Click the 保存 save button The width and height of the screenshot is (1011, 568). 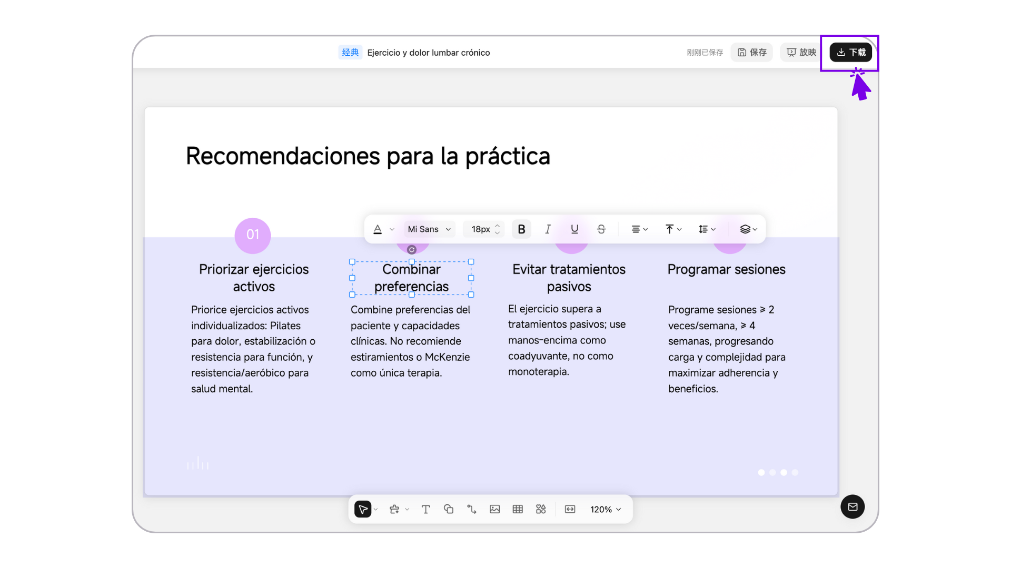point(751,52)
